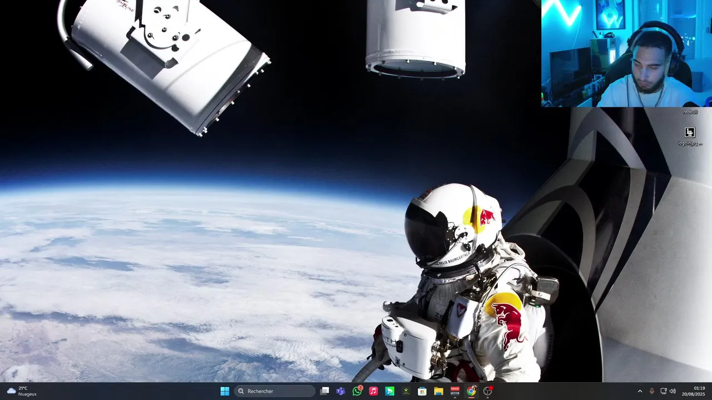712x400 pixels.
Task: Open File Explorer from the taskbar
Action: (438, 391)
